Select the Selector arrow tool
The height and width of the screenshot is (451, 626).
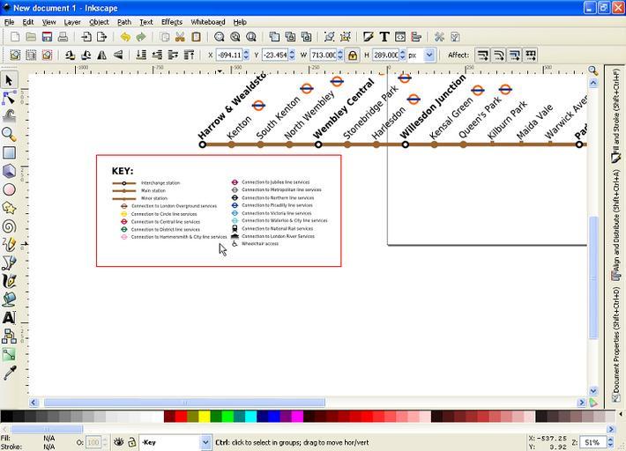[x=9, y=80]
